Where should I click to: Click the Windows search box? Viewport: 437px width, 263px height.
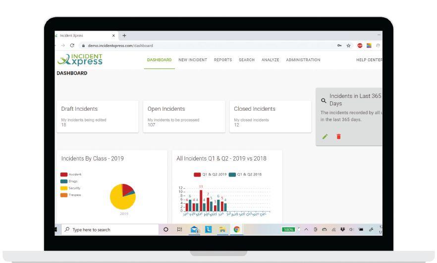tap(110, 230)
